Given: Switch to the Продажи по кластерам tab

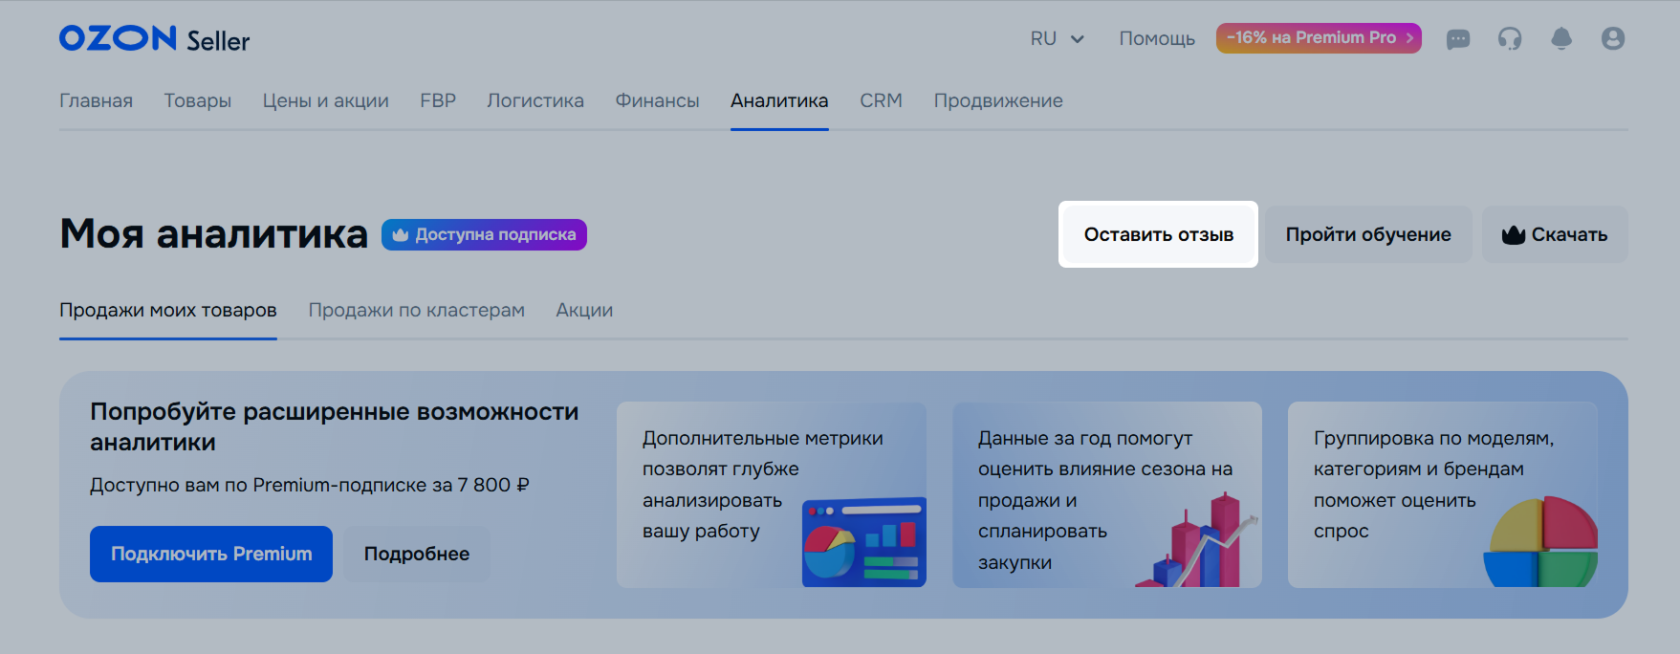Looking at the screenshot, I should [x=416, y=310].
